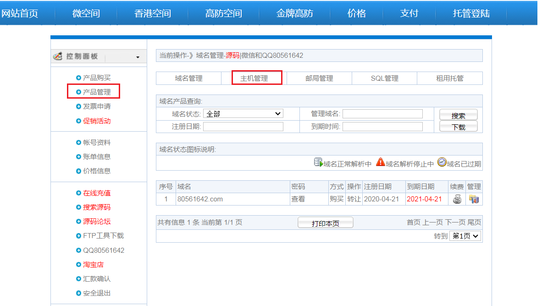Open the 第1页 page selector dropdown
The image size is (542, 306).
465,236
